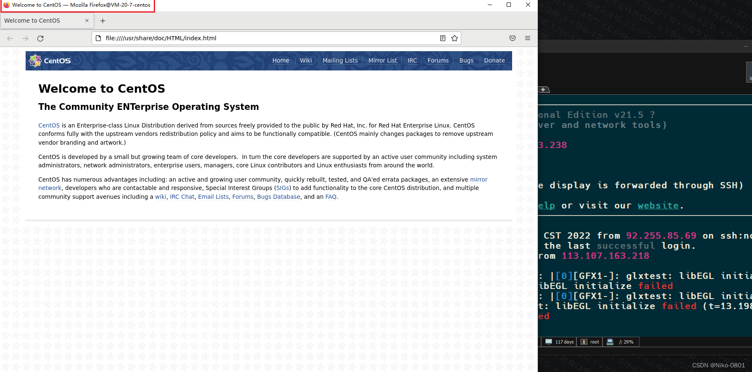Click IP 92.255.85.69 in the terminal
Screen dimensions: 752x372
coord(661,236)
